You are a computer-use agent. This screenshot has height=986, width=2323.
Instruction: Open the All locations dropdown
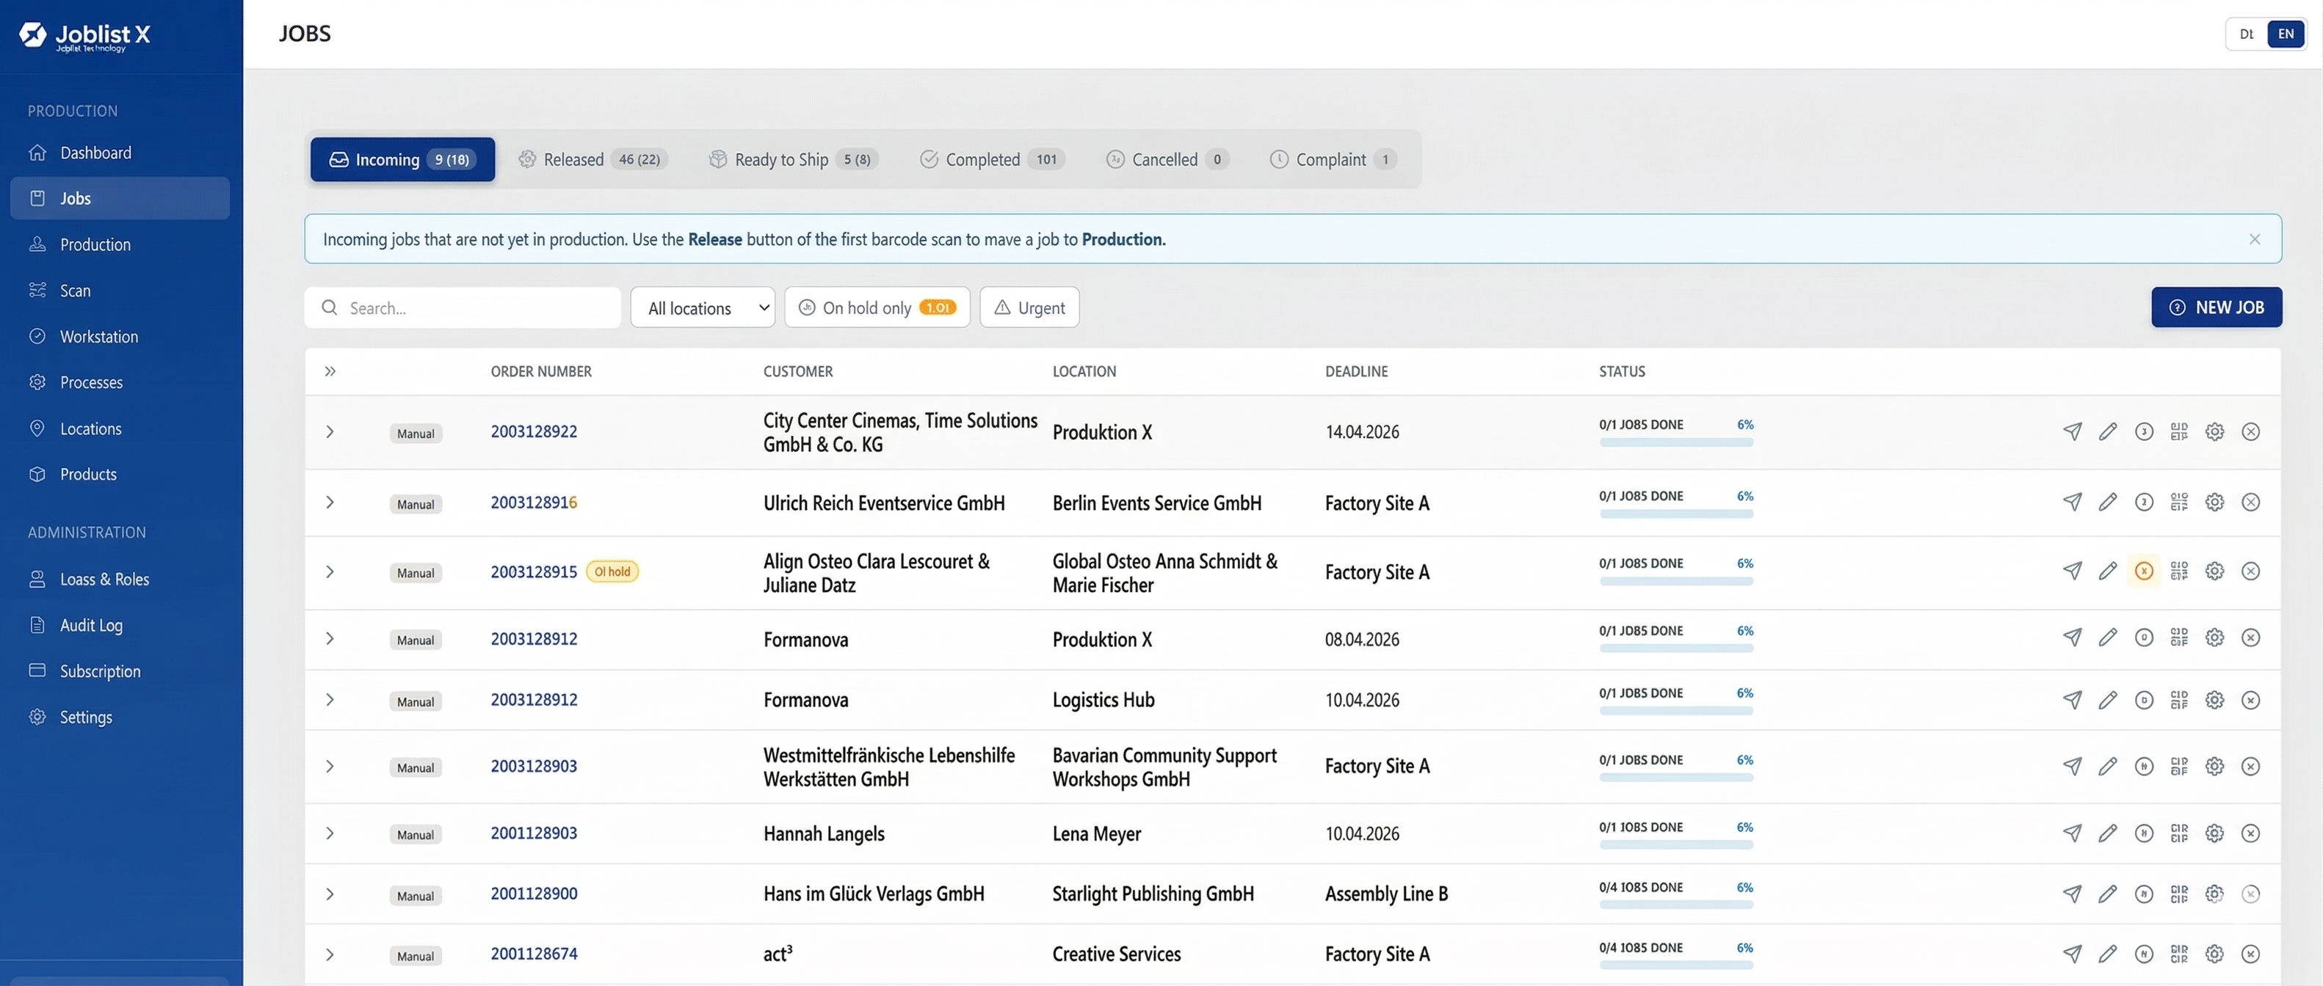click(x=702, y=307)
